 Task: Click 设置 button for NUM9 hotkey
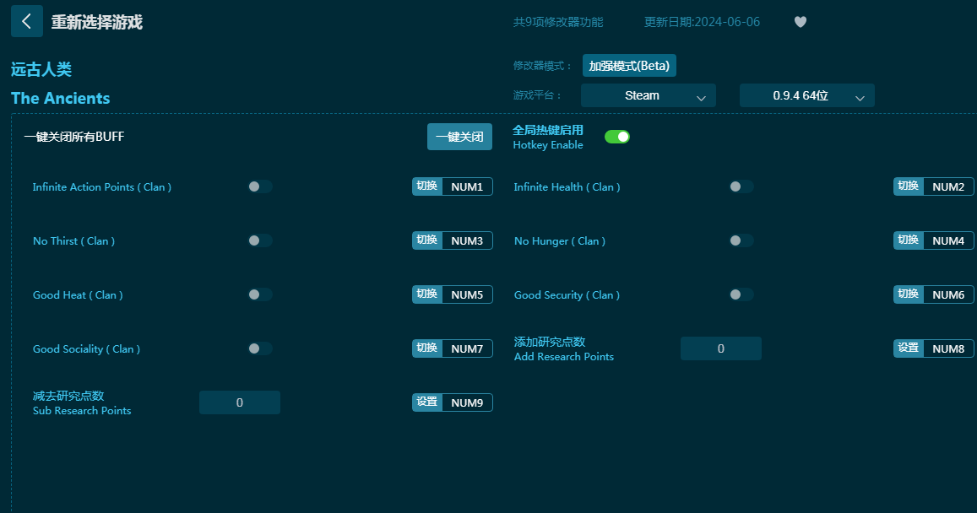click(427, 402)
